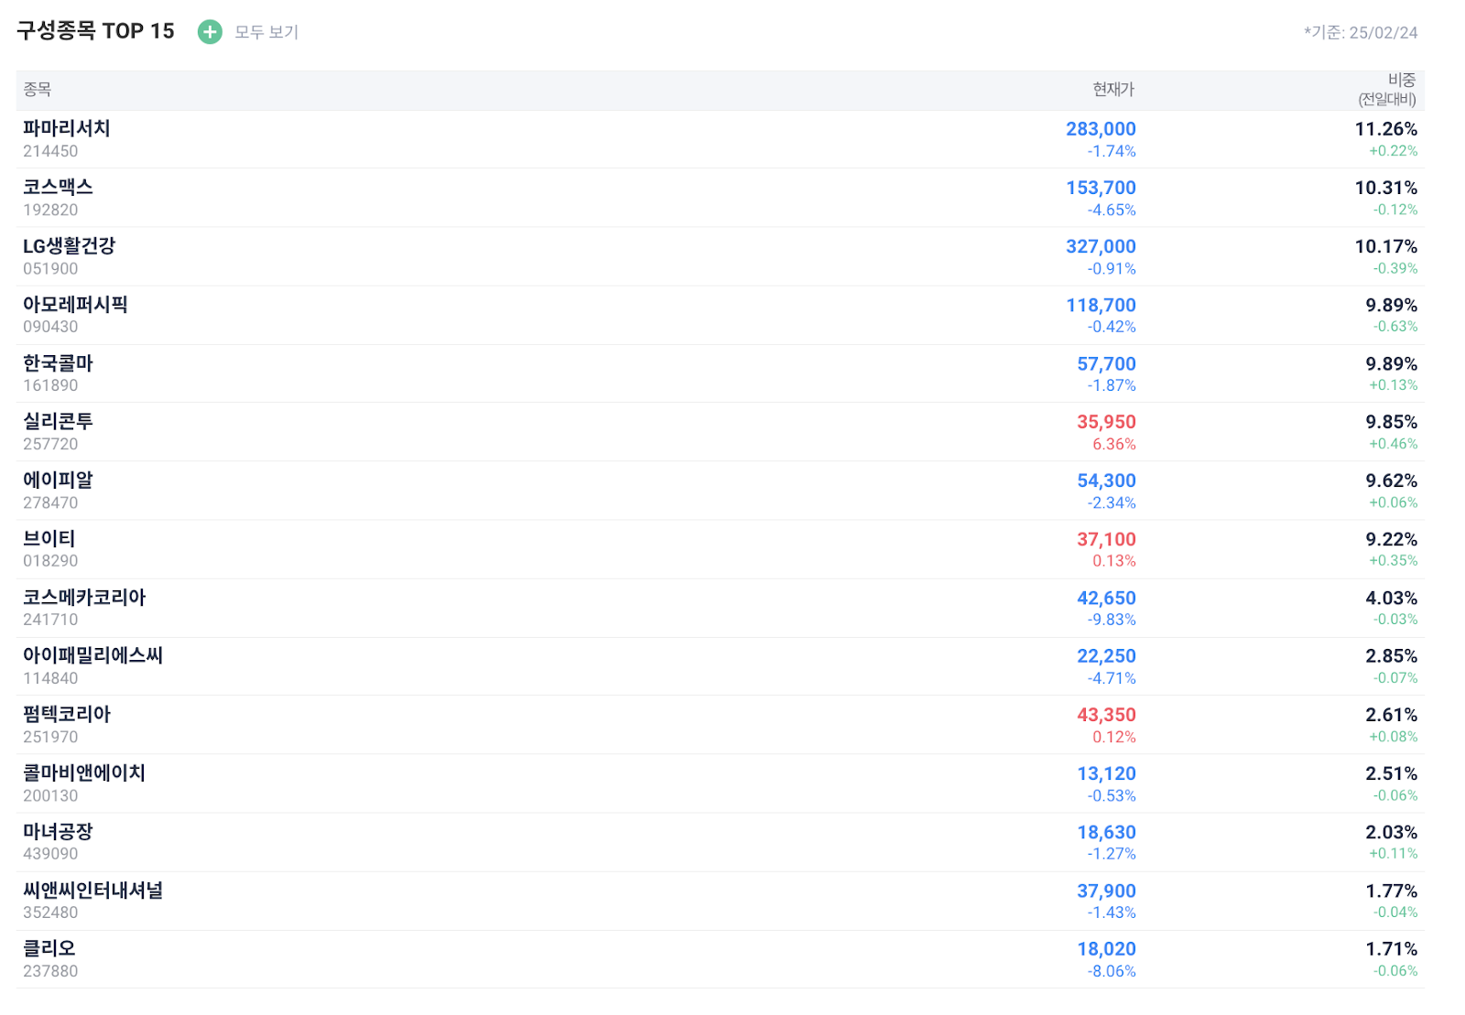This screenshot has height=1015, width=1465.
Task: Select the 아이패밀리에스씨 stock name
Action: point(92,656)
